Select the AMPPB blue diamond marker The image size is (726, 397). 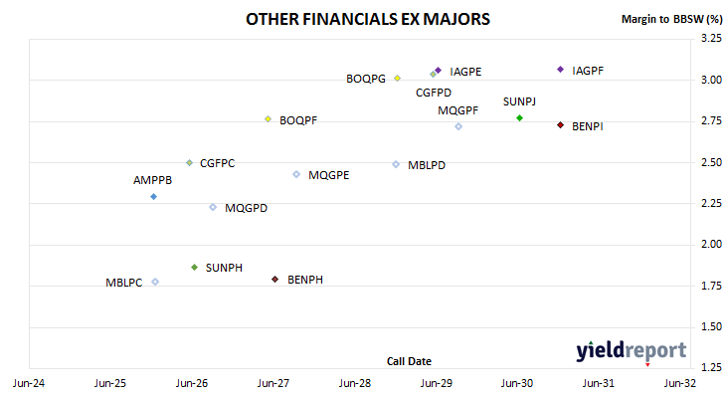click(x=154, y=197)
